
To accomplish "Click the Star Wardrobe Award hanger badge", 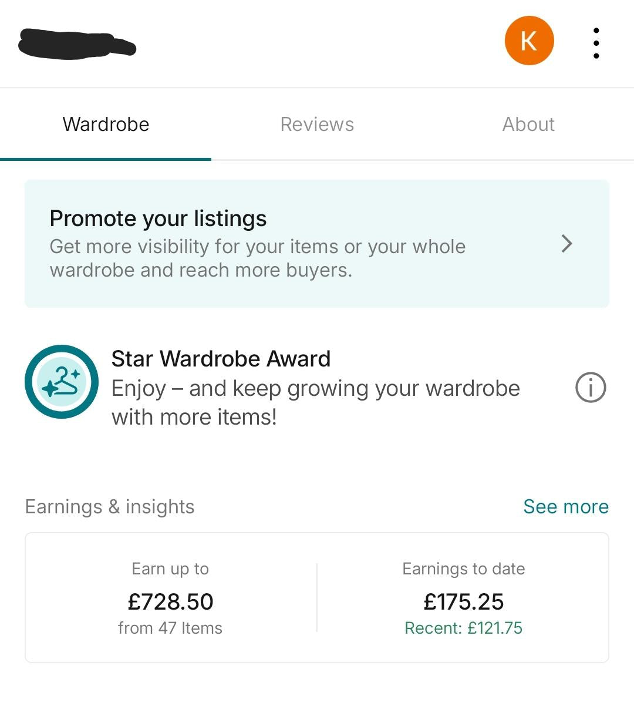I will [62, 382].
